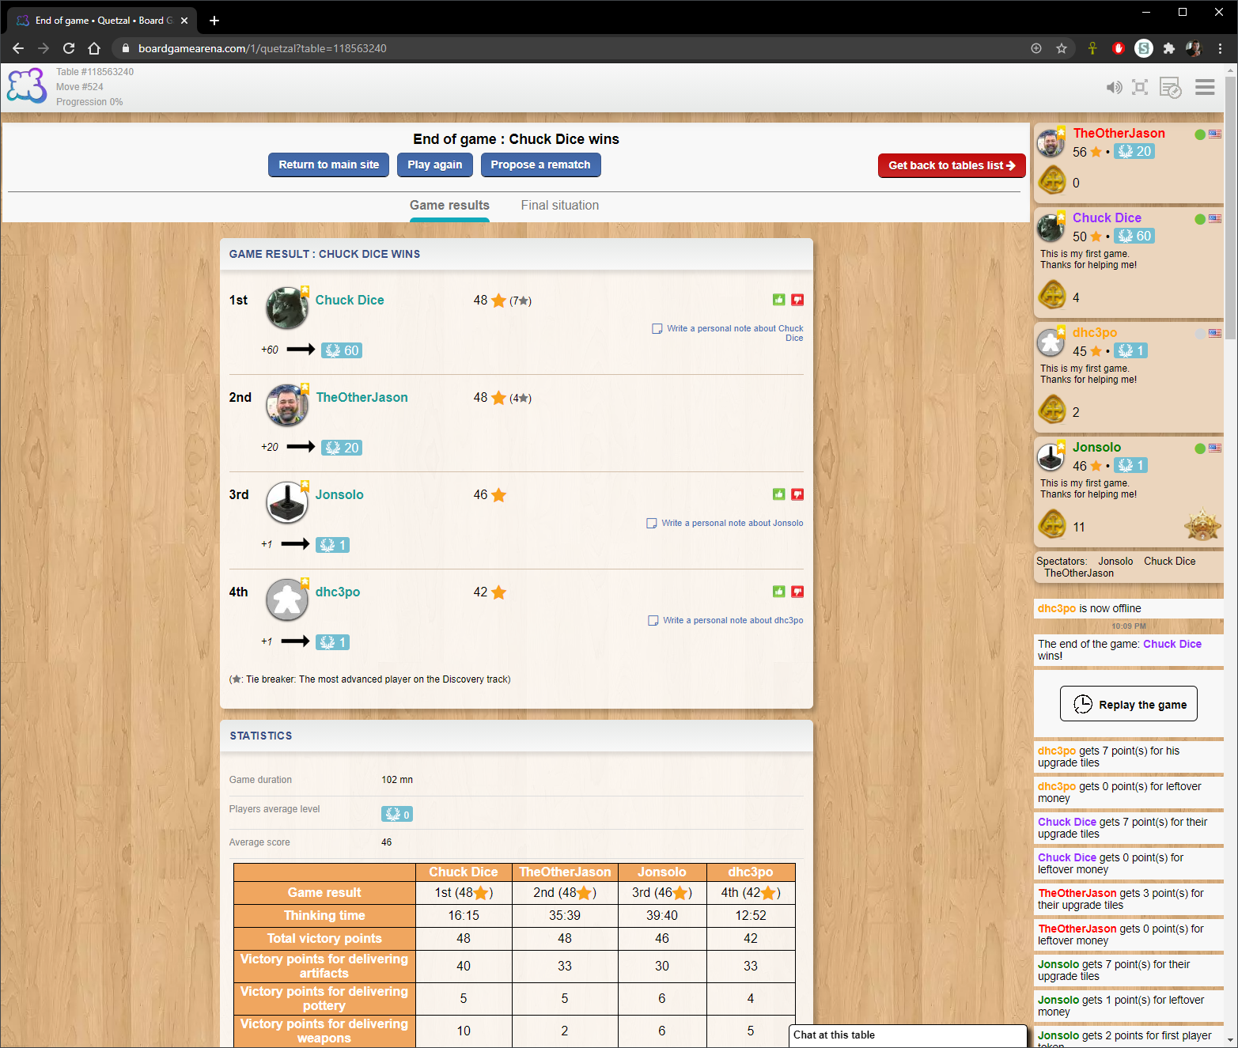This screenshot has height=1048, width=1238.
Task: Click Play again button
Action: 435,165
